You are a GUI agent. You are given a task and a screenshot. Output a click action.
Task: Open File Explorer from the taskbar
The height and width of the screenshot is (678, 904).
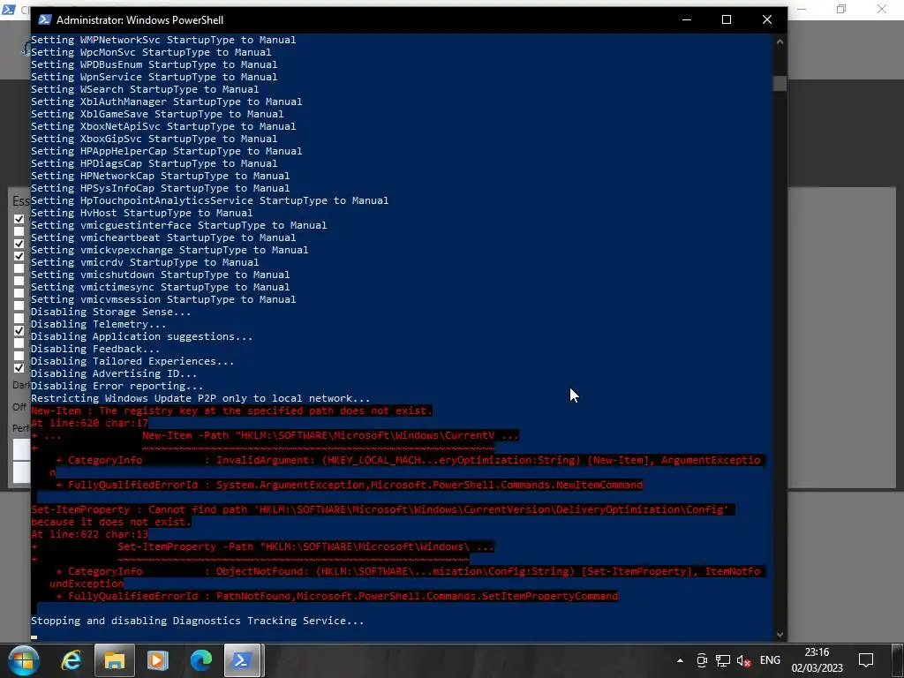coord(114,660)
